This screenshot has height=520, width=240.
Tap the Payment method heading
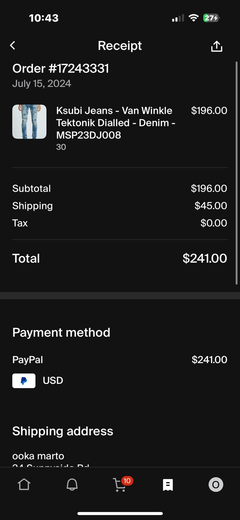point(61,332)
